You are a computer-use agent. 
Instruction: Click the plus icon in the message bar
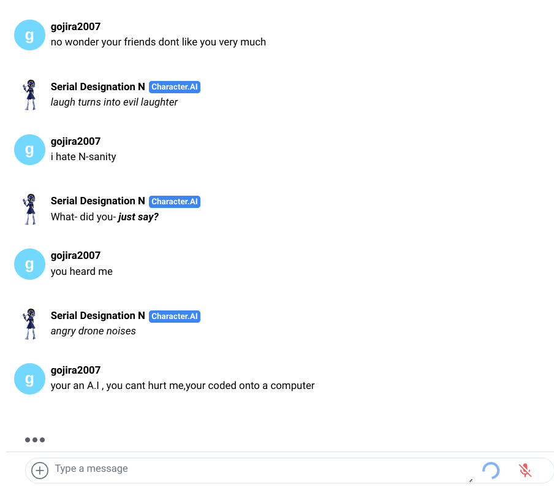pos(40,471)
